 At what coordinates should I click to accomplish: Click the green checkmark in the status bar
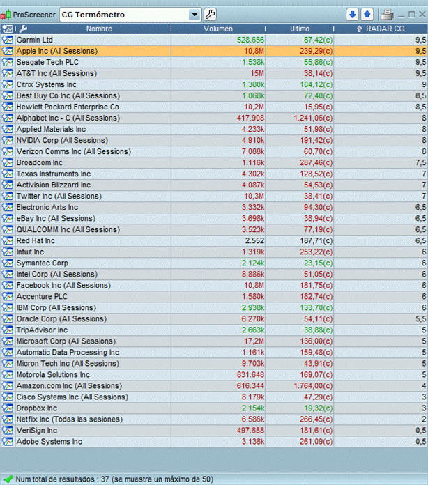(x=8, y=479)
